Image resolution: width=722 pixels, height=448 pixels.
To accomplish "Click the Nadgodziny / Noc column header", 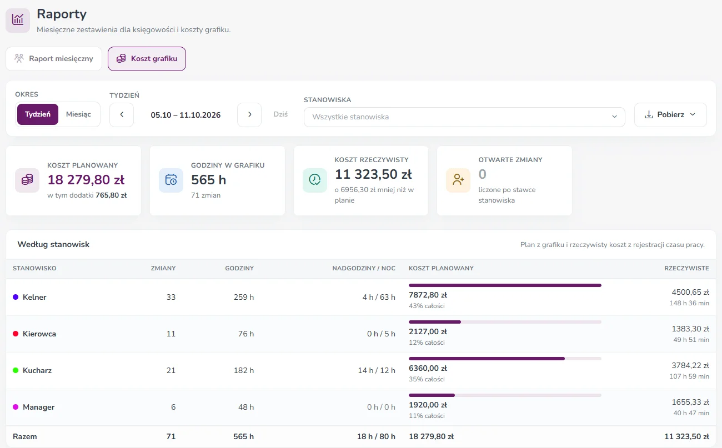I will point(364,268).
